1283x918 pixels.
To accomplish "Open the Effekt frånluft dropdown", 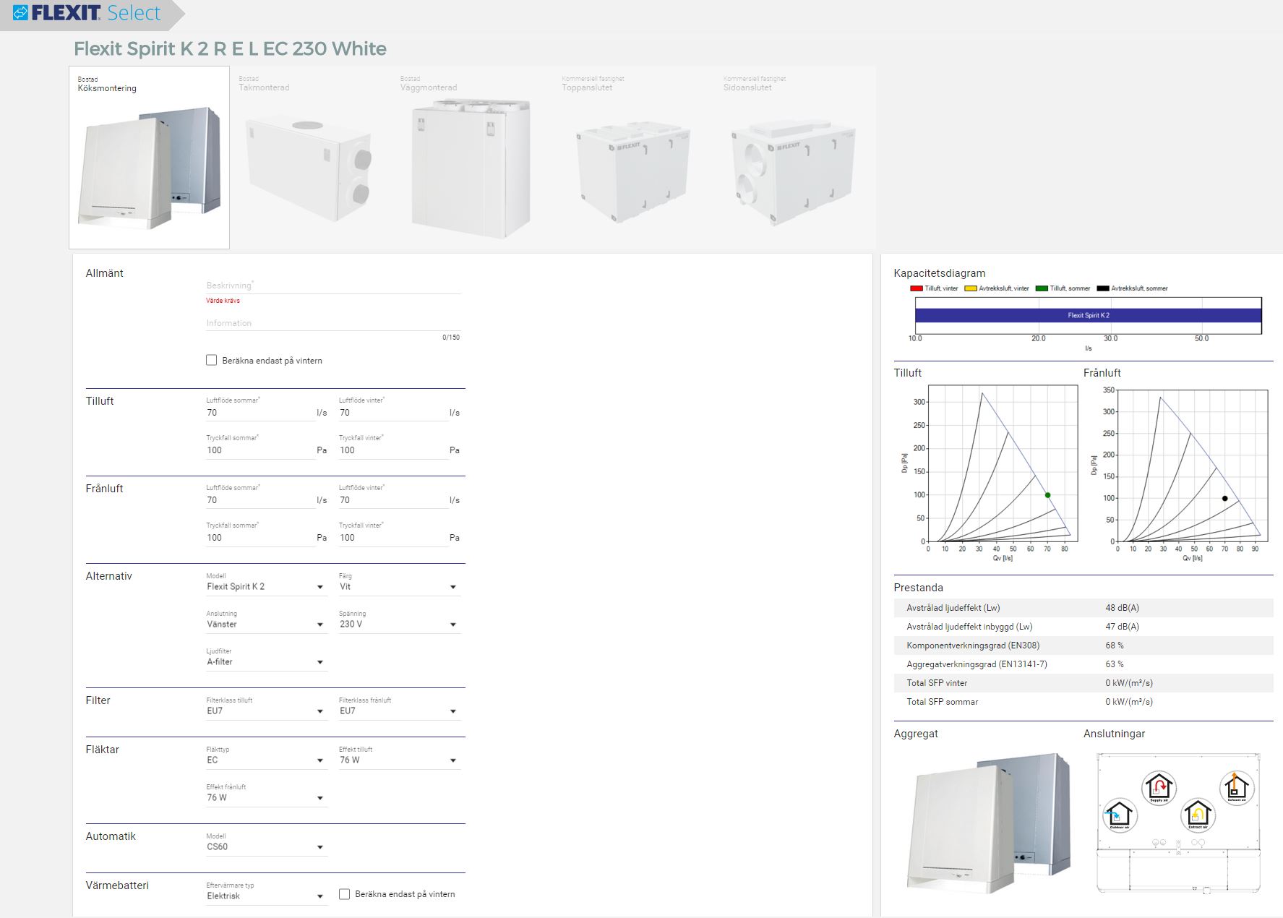I will [266, 798].
